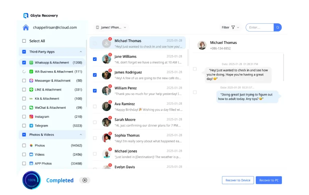This screenshot has width=309, height=195.
Task: Enable the Videos checkbox
Action: click(24, 154)
